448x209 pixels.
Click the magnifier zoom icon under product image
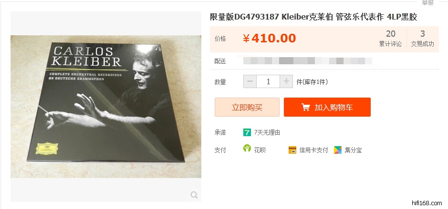[194, 195]
